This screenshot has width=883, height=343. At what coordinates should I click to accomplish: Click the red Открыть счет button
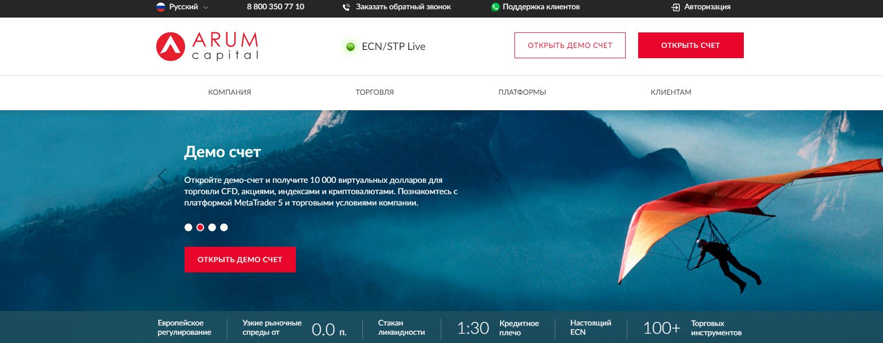pyautogui.click(x=691, y=45)
